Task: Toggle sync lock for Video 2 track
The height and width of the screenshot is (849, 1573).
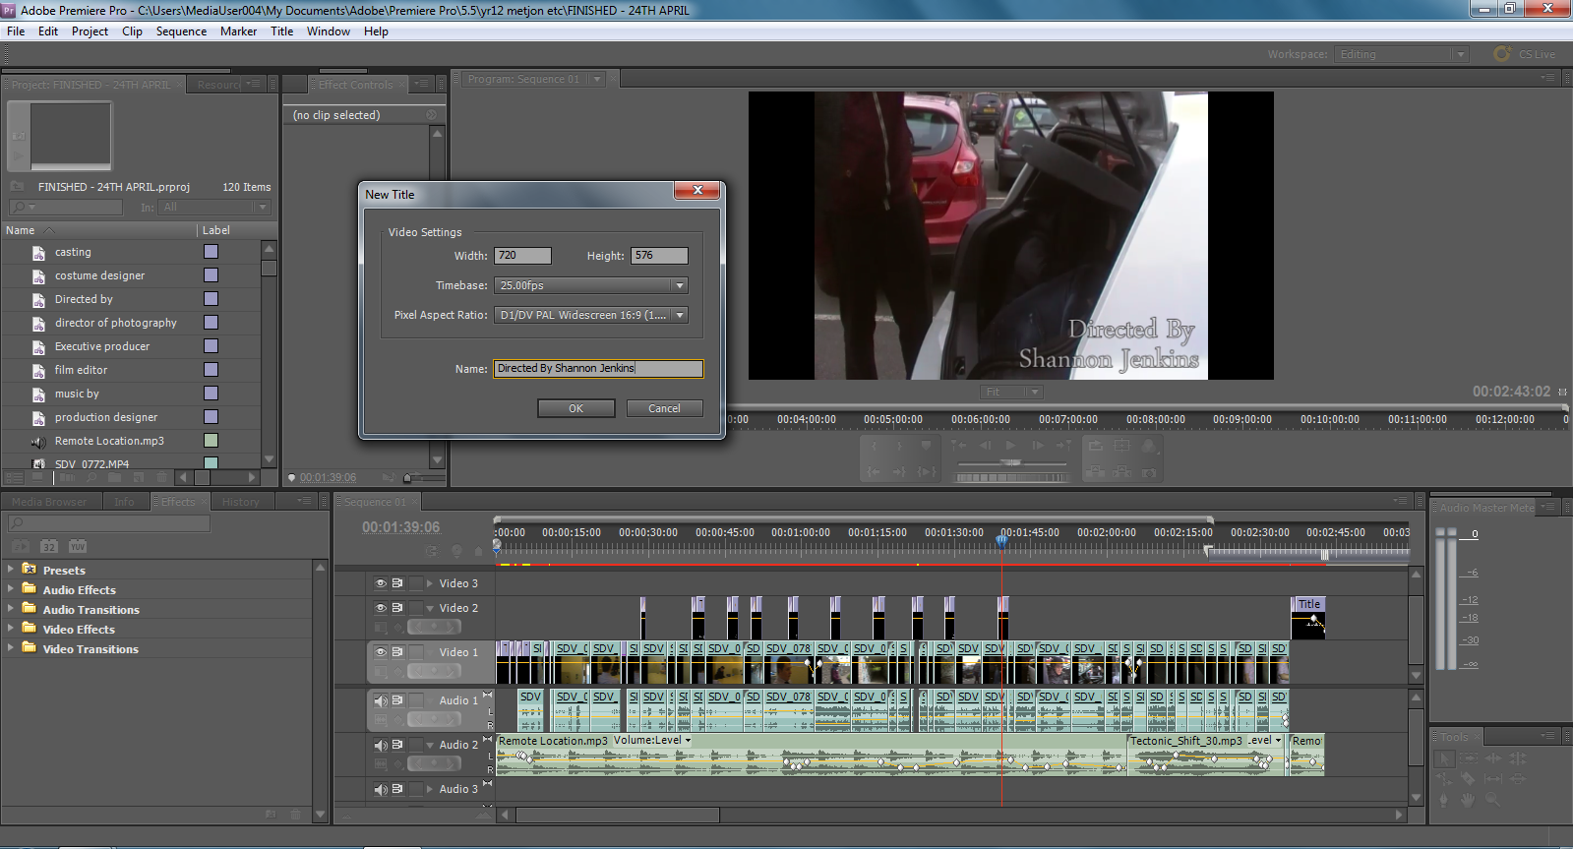Action: (x=396, y=608)
